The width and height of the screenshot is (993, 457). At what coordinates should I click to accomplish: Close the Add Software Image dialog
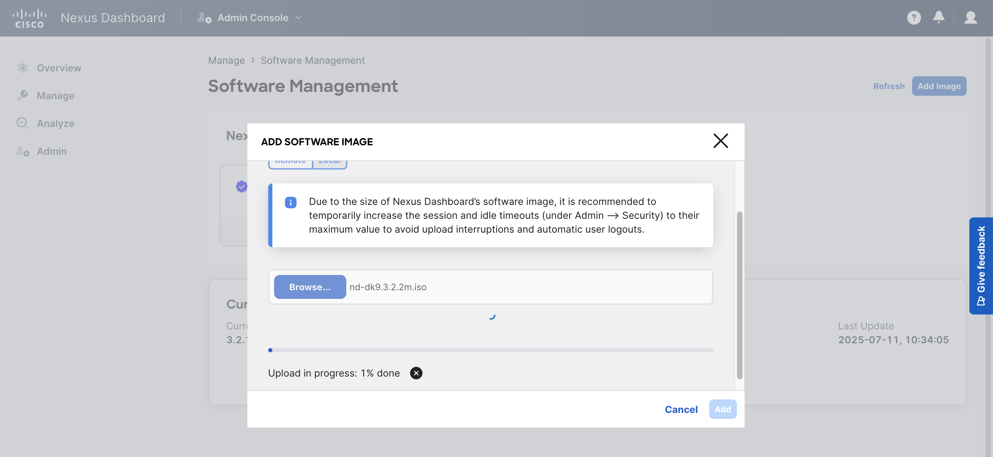pyautogui.click(x=720, y=141)
